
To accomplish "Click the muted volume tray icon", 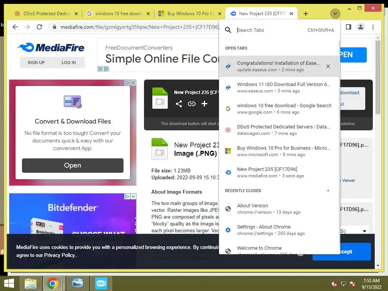I will pyautogui.click(x=334, y=284).
